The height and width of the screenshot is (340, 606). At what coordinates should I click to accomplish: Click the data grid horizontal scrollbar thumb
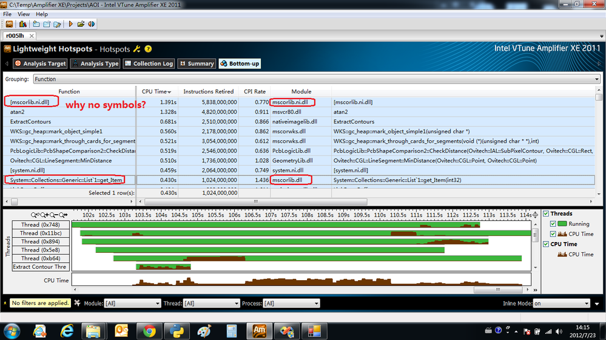click(x=255, y=201)
